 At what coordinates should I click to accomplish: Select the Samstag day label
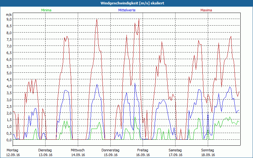tap(175, 150)
